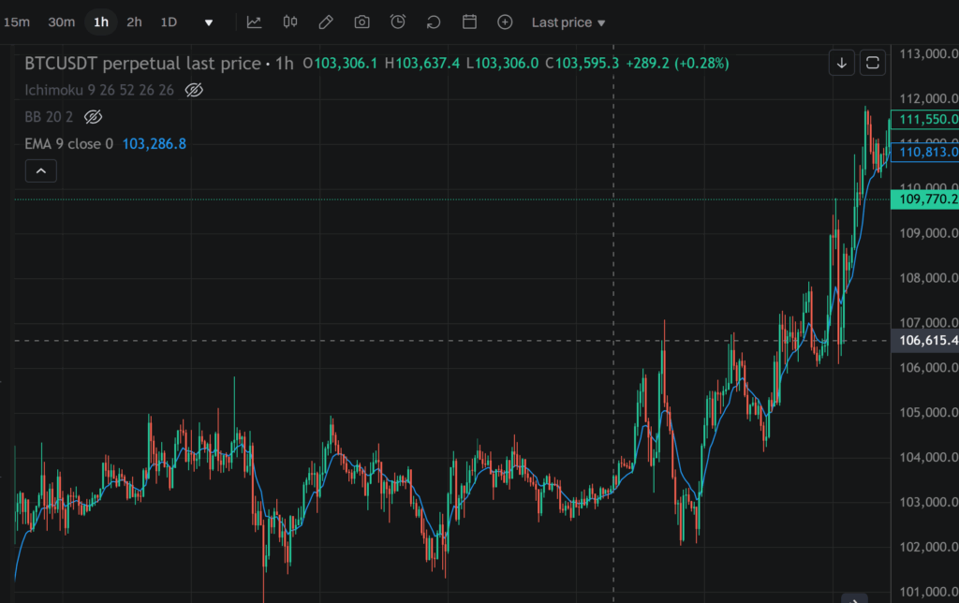959x603 pixels.
Task: Take a chart snapshot with camera icon
Action: [362, 22]
